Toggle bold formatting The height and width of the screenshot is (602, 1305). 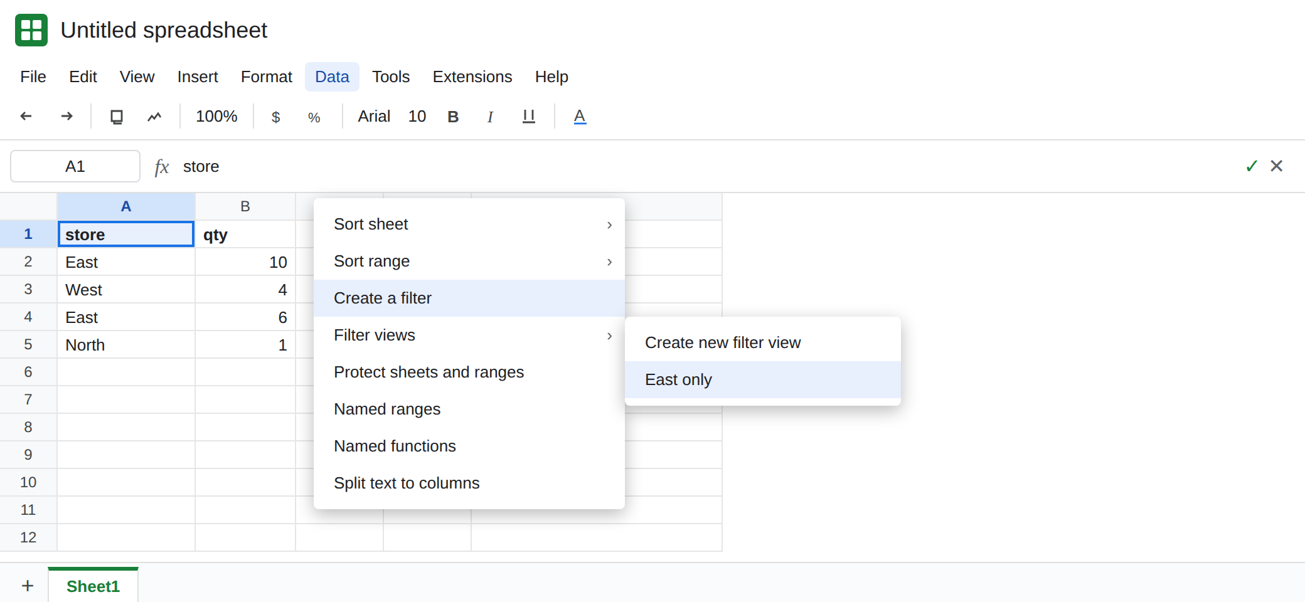pyautogui.click(x=453, y=117)
